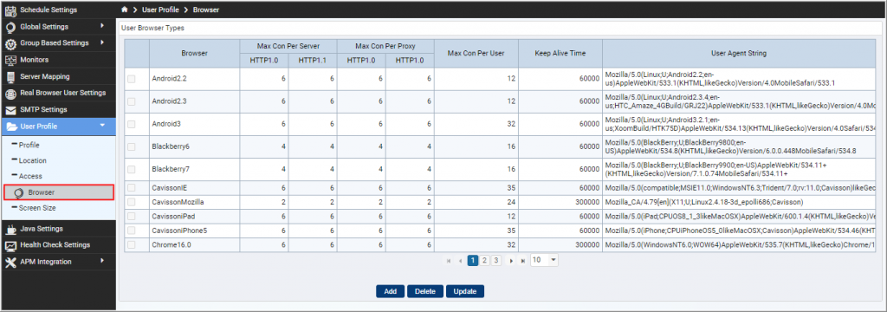Image resolution: width=887 pixels, height=312 pixels.
Task: Check the Android2.3 row checkbox
Action: (x=132, y=101)
